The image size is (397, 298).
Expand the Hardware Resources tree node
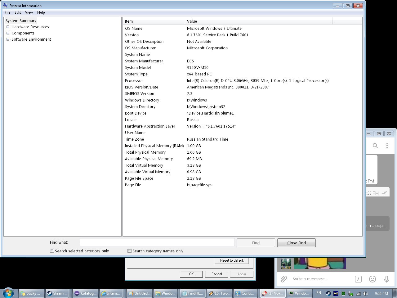(x=8, y=27)
